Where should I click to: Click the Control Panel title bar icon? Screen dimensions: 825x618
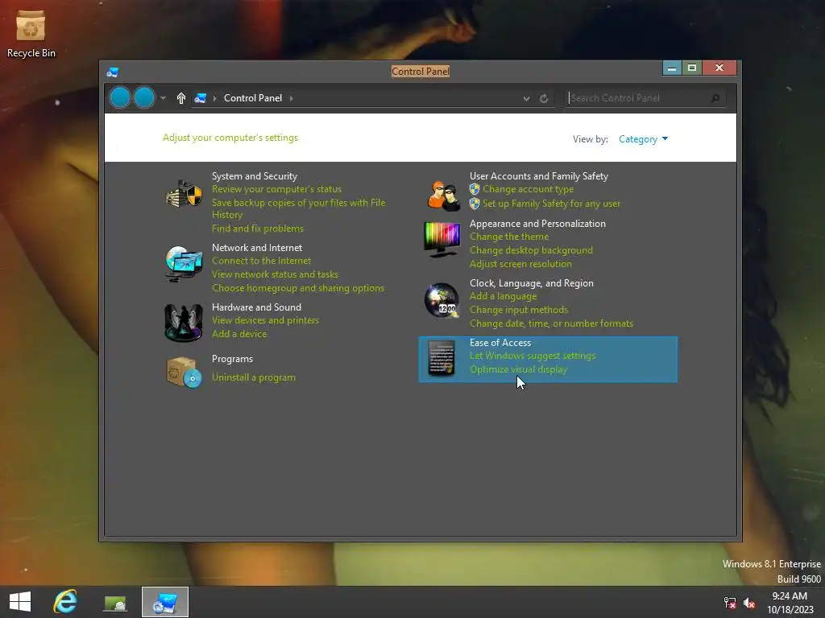[113, 72]
